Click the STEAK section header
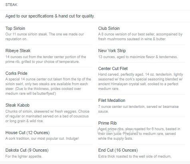190x164 pixels. (x=11, y=5)
